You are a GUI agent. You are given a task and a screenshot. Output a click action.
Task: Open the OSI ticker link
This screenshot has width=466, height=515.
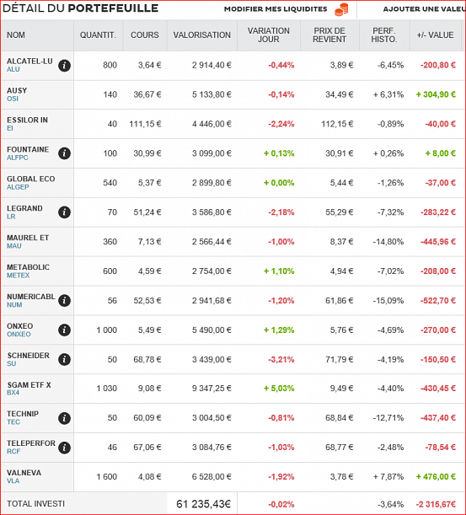point(13,99)
